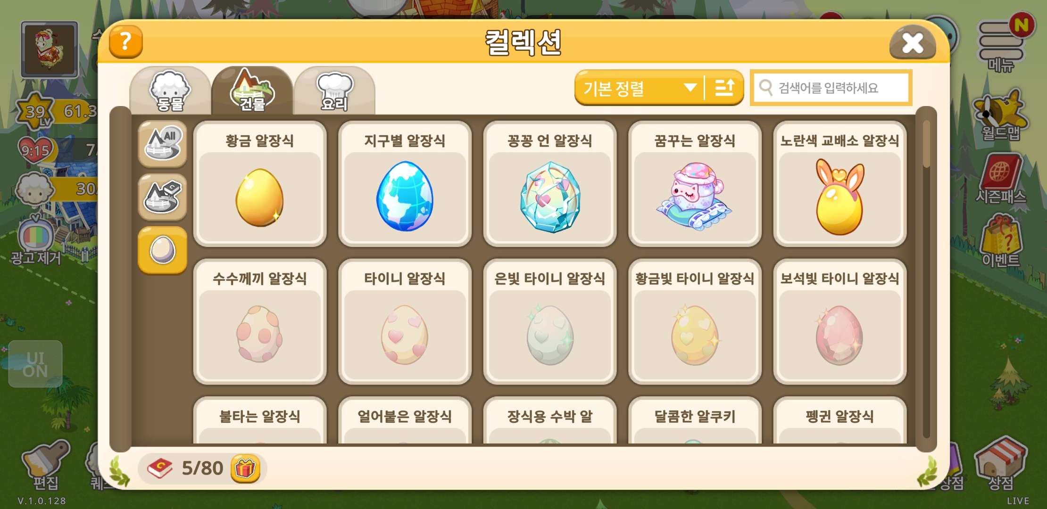
Task: Open the 이벤트 mystery box icon
Action: click(x=1001, y=241)
